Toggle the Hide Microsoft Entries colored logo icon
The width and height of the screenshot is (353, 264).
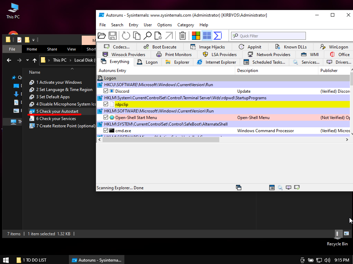pos(196,36)
